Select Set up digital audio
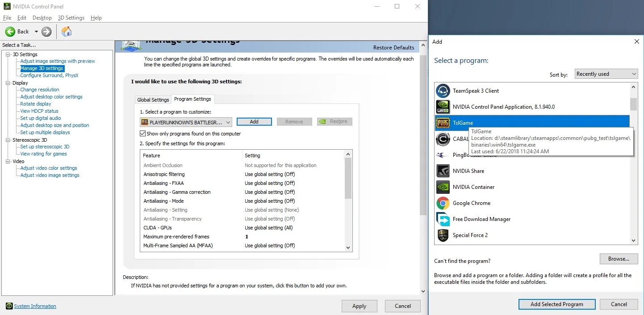The width and height of the screenshot is (644, 315). tap(41, 119)
